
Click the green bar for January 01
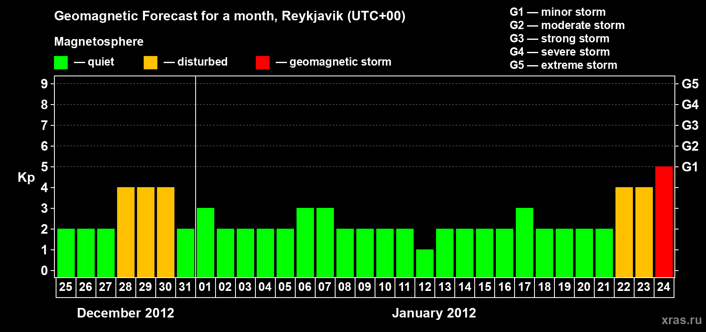pyautogui.click(x=205, y=242)
